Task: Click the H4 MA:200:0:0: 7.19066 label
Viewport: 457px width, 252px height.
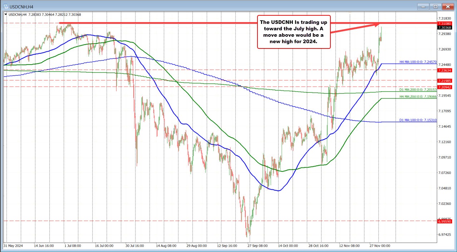Action: click(x=418, y=96)
